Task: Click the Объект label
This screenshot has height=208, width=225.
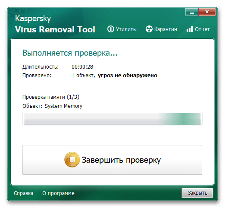Action: click(x=32, y=106)
